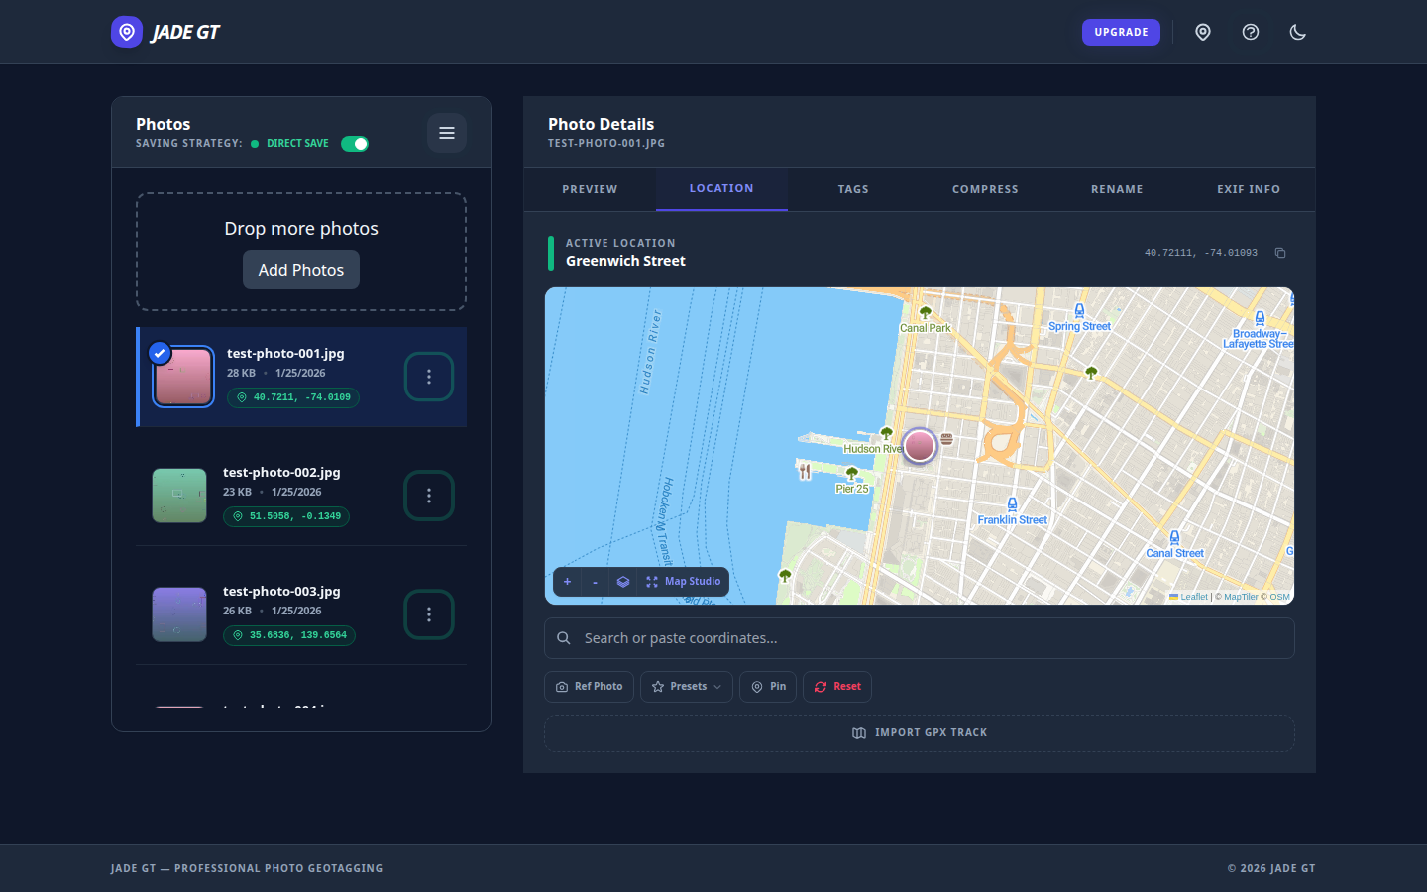Viewport: 1427px width, 892px height.
Task: Copy the active location coordinates
Action: point(1280,253)
